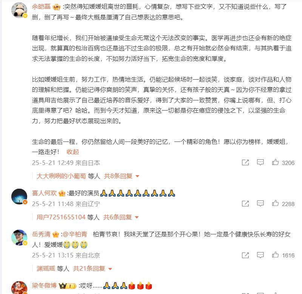Image resolution: width=302 pixels, height=294 pixels.
Task: Forward 喜人何欢's comment via share icon
Action: click(245, 203)
